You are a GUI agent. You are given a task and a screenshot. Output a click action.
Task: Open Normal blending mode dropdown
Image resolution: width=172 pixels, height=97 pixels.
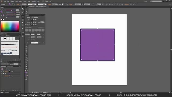tap(5, 64)
